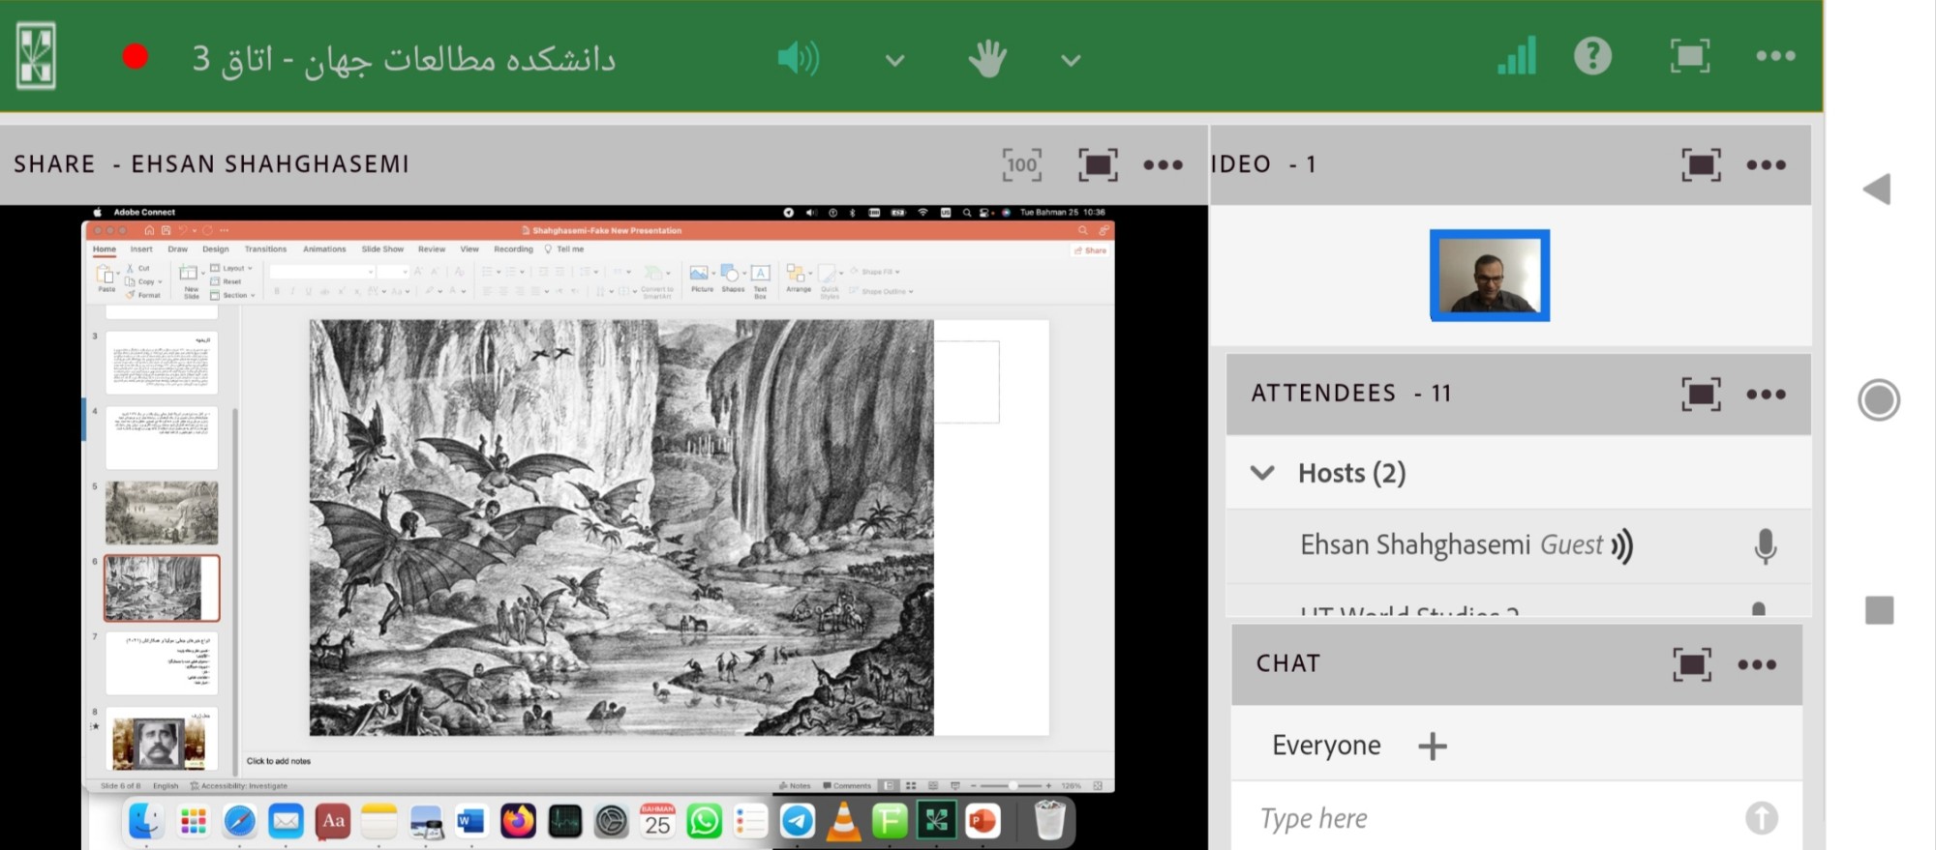Select the presenter webcam thumbnail

pos(1489,275)
